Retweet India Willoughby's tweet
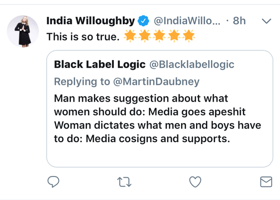Viewport: 280px width, 200px height. 125,182
